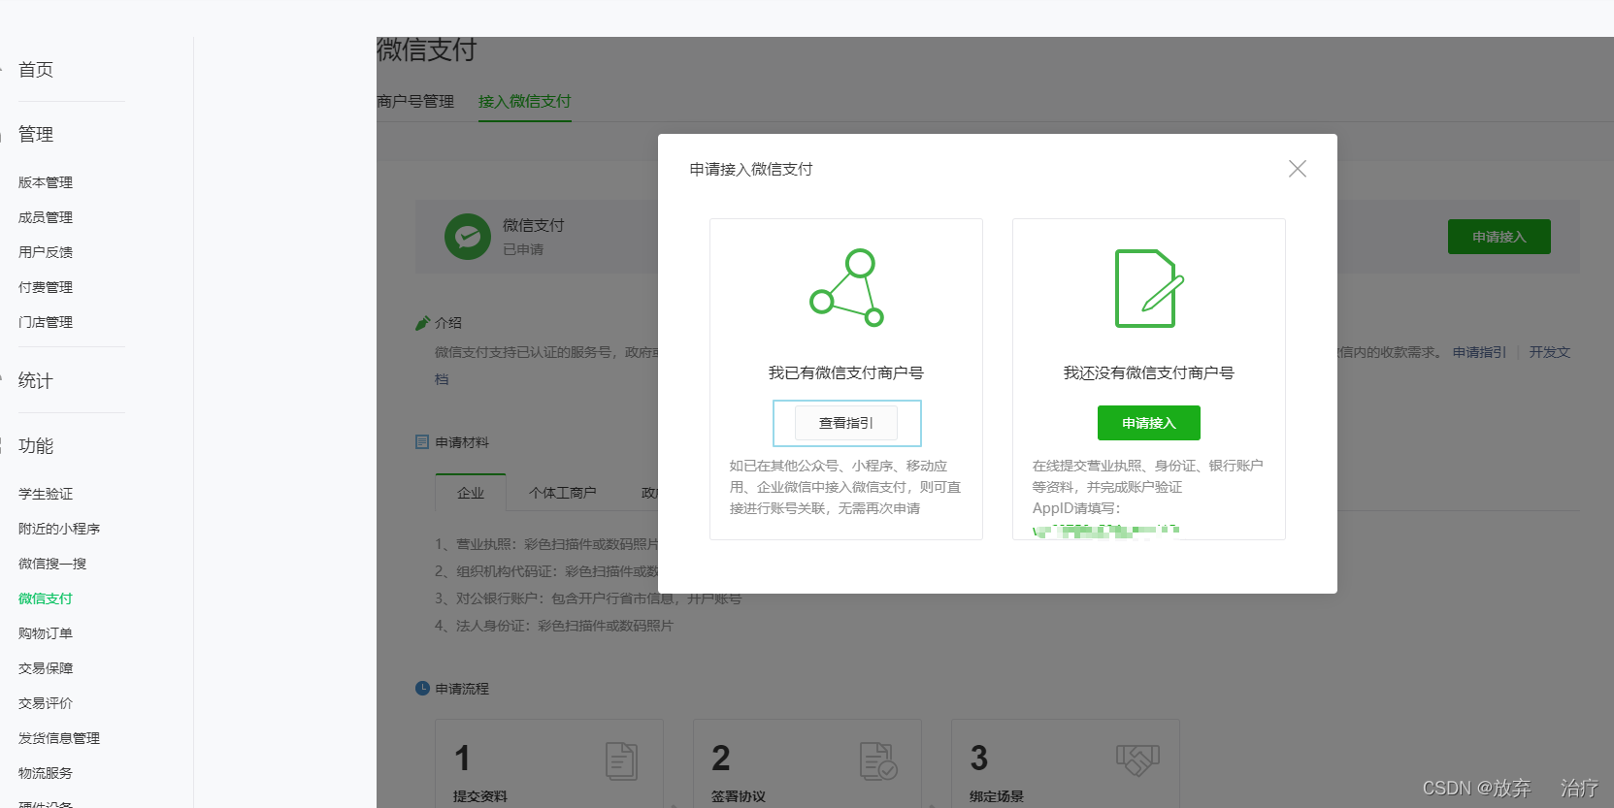
Task: Click step 2 签署协议 document-check icon
Action: tap(878, 761)
